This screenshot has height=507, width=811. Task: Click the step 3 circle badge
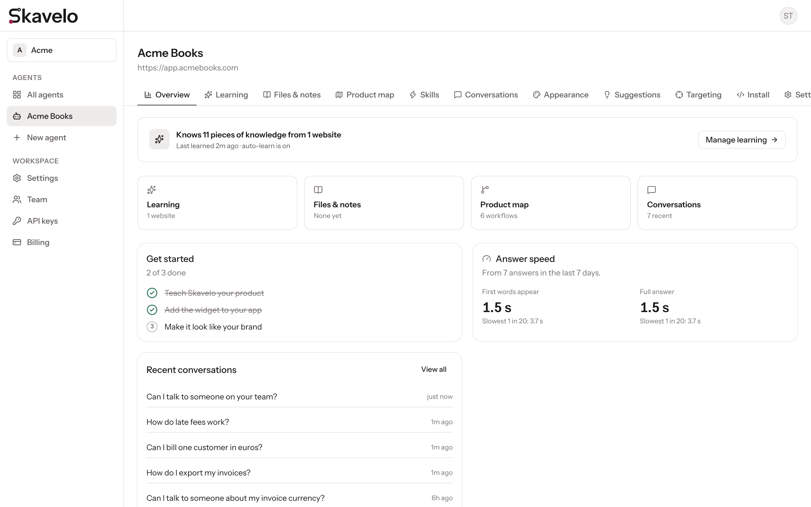click(152, 327)
